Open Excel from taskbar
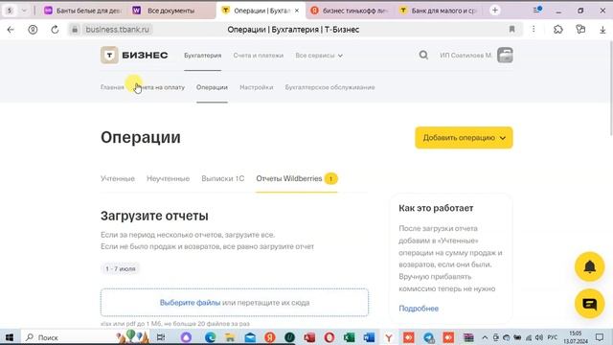This screenshot has width=613, height=345. click(x=349, y=337)
